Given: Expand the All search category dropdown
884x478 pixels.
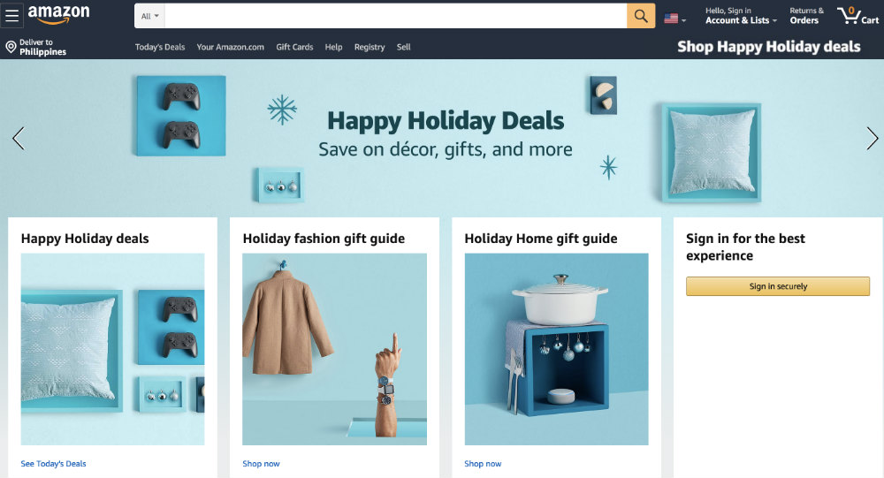Looking at the screenshot, I should tap(149, 16).
